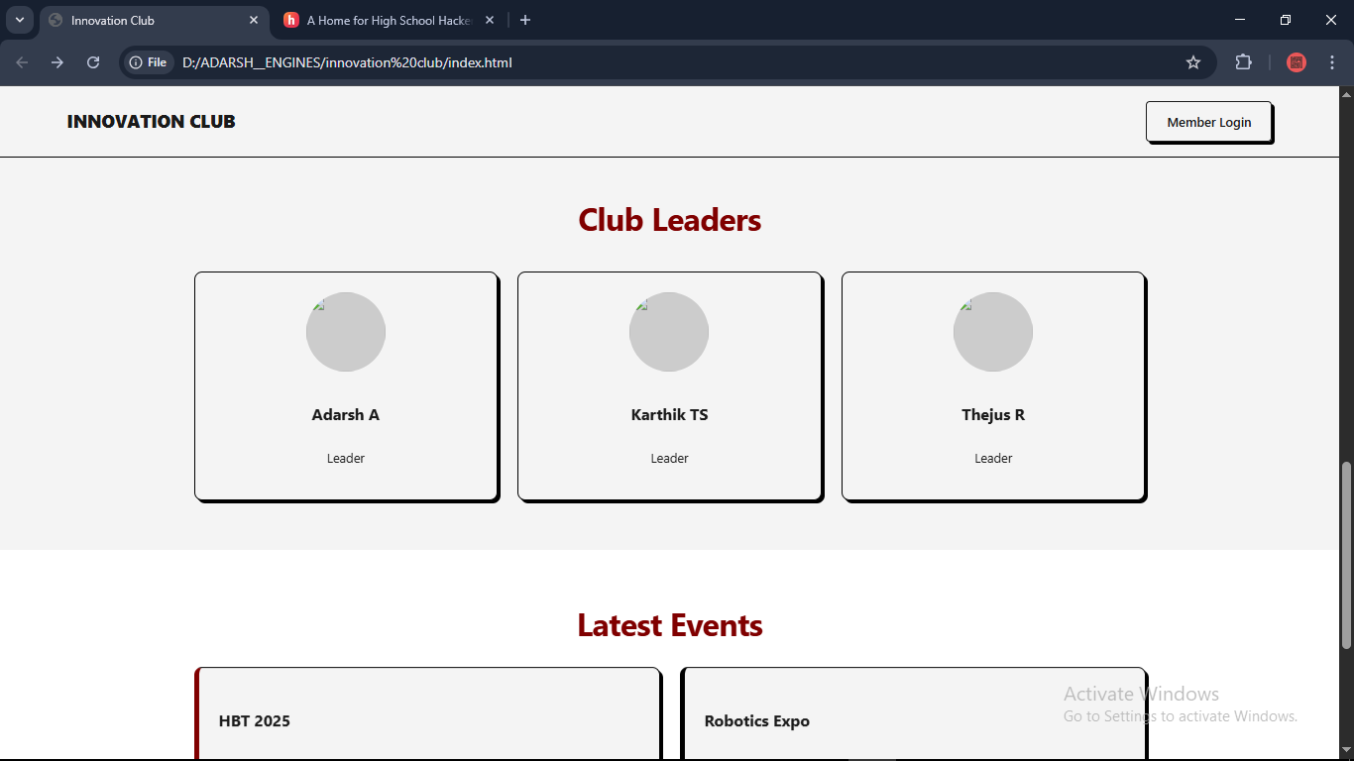This screenshot has width=1354, height=761.
Task: Open the Chrome profile avatar
Action: coord(1297,62)
